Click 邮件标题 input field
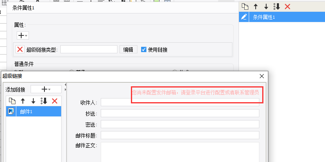The height and width of the screenshot is (162, 325). click(x=180, y=135)
